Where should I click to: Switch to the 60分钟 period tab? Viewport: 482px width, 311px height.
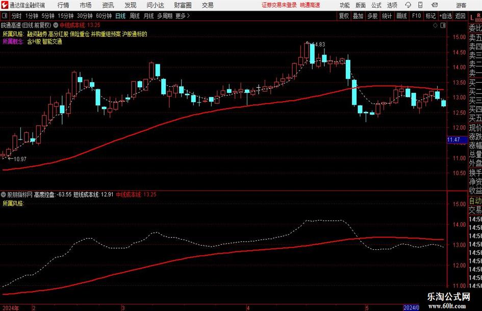(x=104, y=16)
